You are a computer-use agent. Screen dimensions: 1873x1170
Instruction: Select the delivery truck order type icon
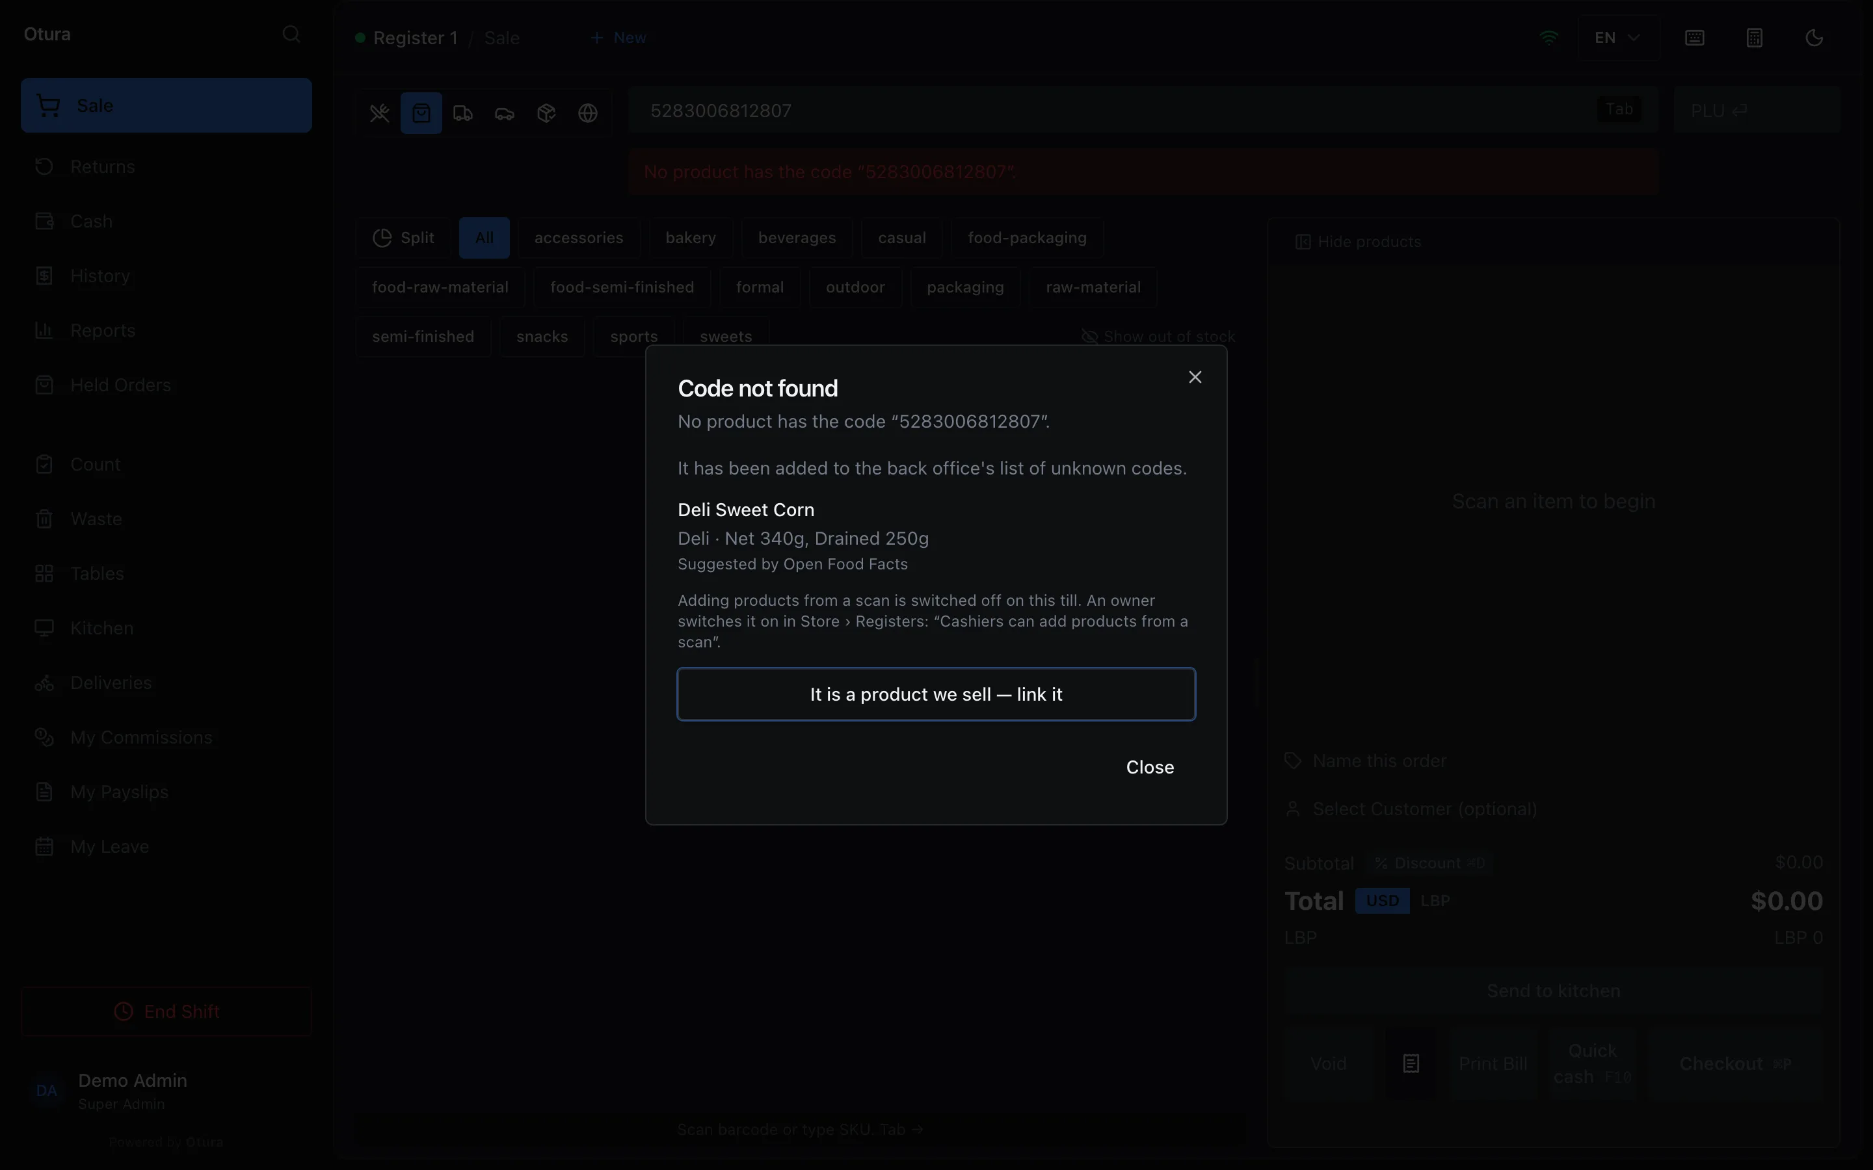click(463, 113)
